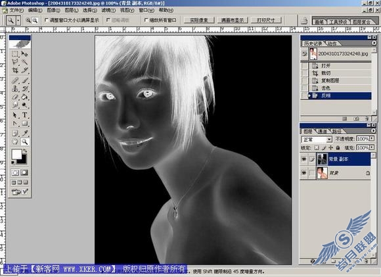Select the 去色 history state
Image resolution: width=381 pixels, height=277 pixels.
(340, 88)
